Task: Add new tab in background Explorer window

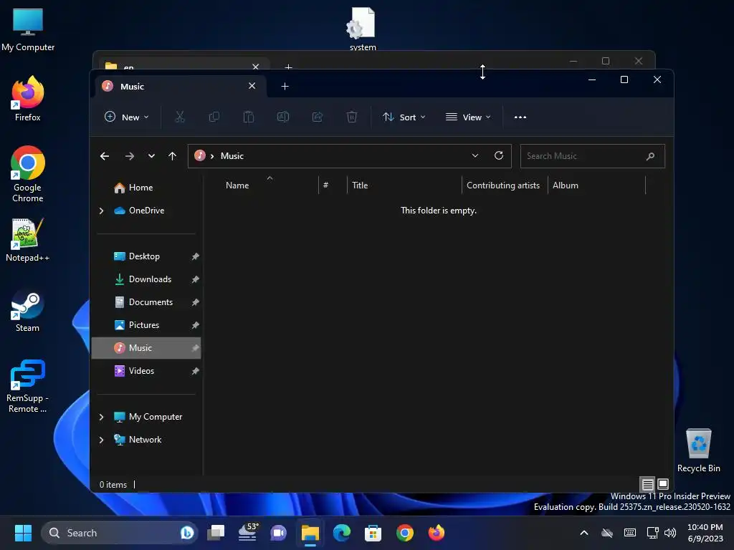Action: (288, 67)
